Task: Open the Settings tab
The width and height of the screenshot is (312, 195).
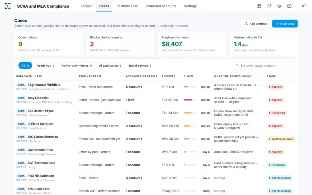Action: (x=190, y=6)
